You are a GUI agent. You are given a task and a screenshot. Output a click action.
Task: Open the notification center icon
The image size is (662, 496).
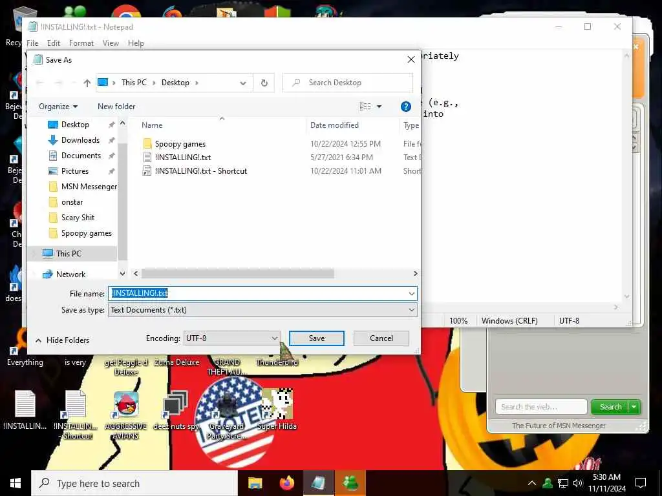click(x=641, y=483)
